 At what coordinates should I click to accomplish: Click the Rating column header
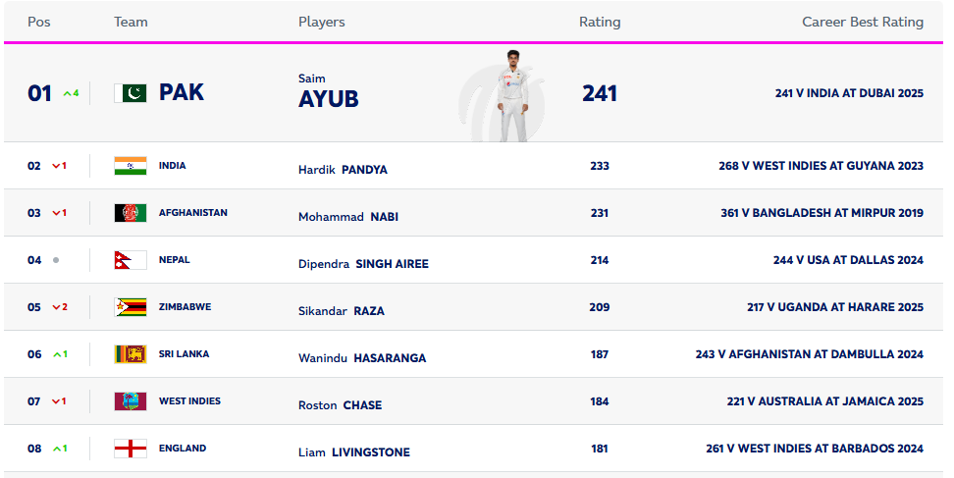click(599, 22)
